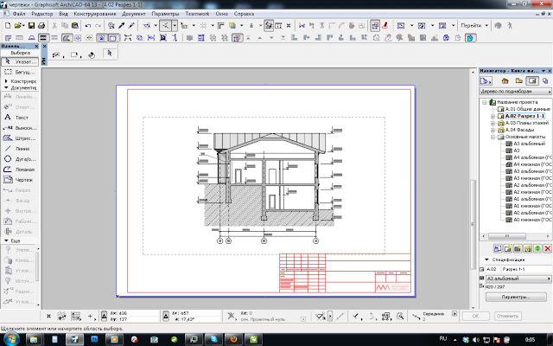Image resolution: width=553 pixels, height=346 pixels.
Task: Click the Print icon in the toolbar
Action: tap(41, 25)
